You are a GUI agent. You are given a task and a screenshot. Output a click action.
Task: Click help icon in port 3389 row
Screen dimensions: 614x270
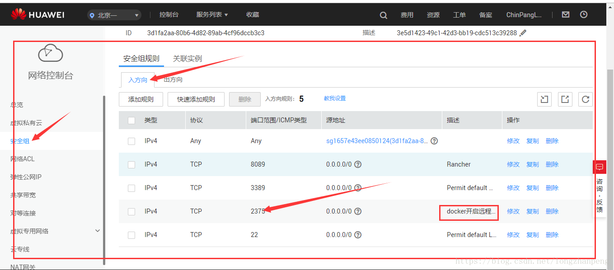(x=358, y=188)
